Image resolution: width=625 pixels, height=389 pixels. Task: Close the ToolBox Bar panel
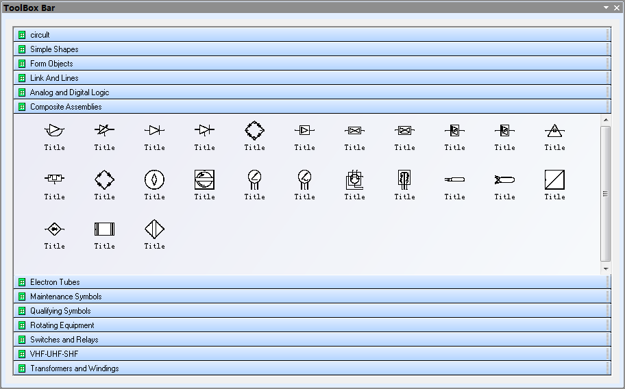click(x=617, y=8)
